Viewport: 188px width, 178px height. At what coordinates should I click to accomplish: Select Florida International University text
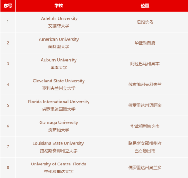pos(59,102)
